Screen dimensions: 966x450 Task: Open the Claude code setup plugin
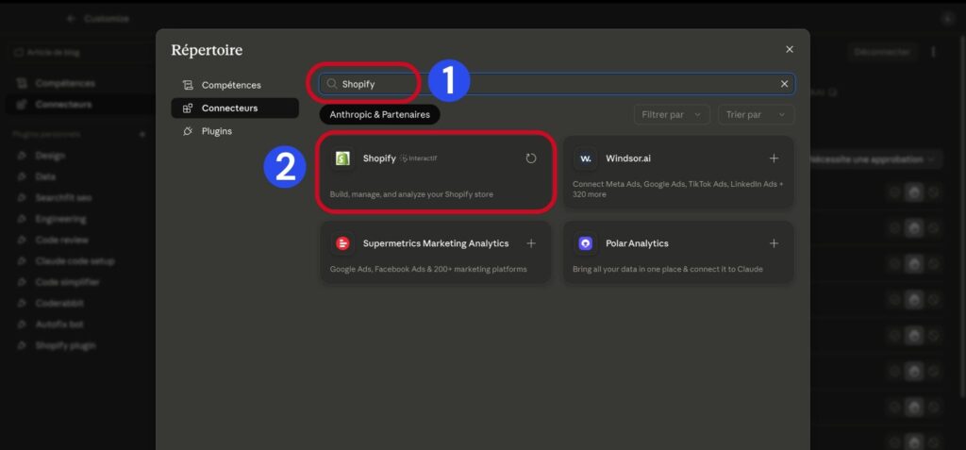[75, 260]
